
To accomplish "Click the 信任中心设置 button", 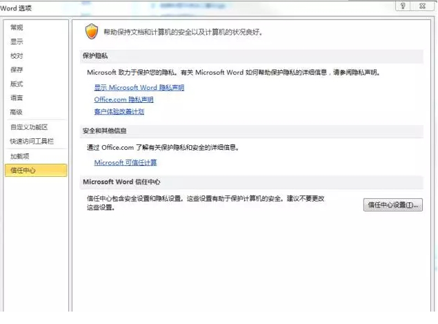I will (392, 204).
